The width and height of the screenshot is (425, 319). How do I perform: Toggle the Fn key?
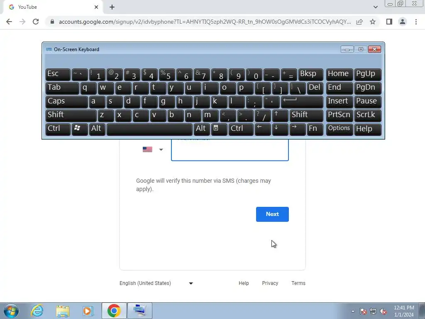coord(315,129)
